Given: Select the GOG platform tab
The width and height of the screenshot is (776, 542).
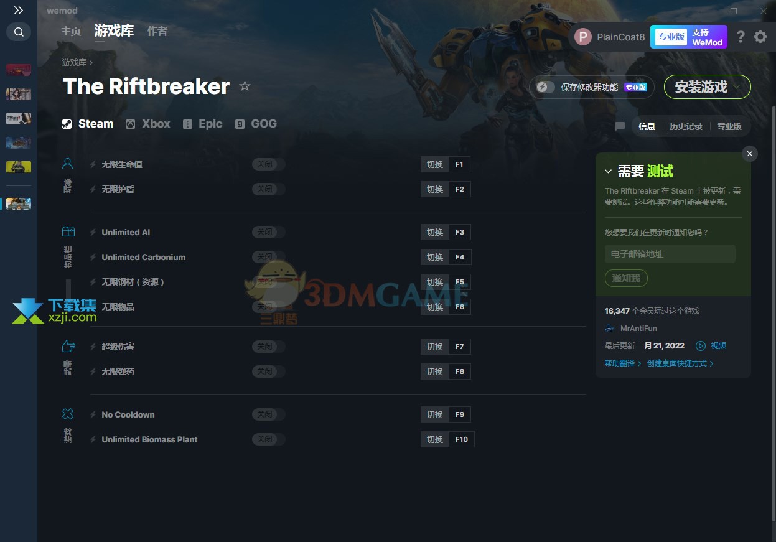Looking at the screenshot, I should pyautogui.click(x=256, y=124).
